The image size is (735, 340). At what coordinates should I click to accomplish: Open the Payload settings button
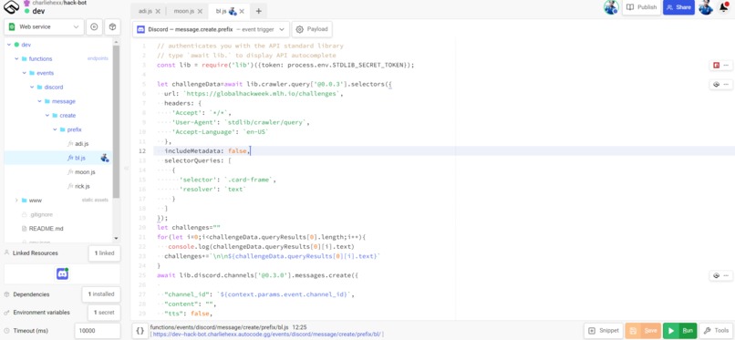pos(312,29)
